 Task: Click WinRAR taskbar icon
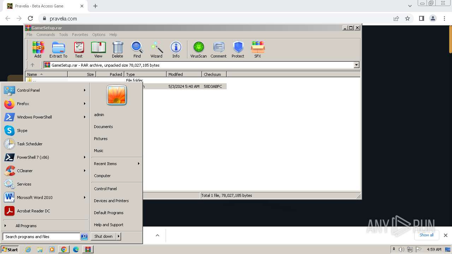pos(88,249)
